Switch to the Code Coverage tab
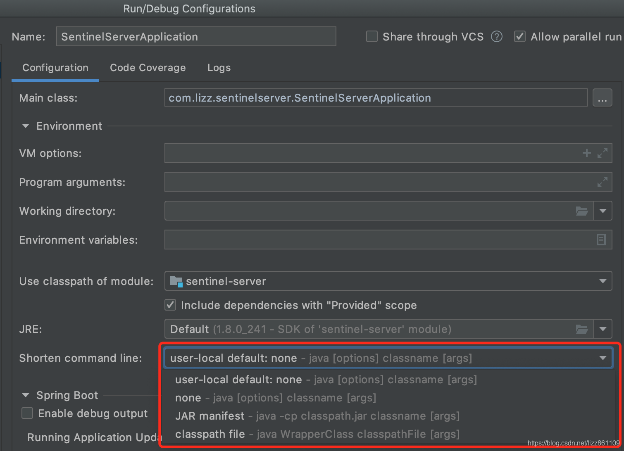 coord(148,68)
